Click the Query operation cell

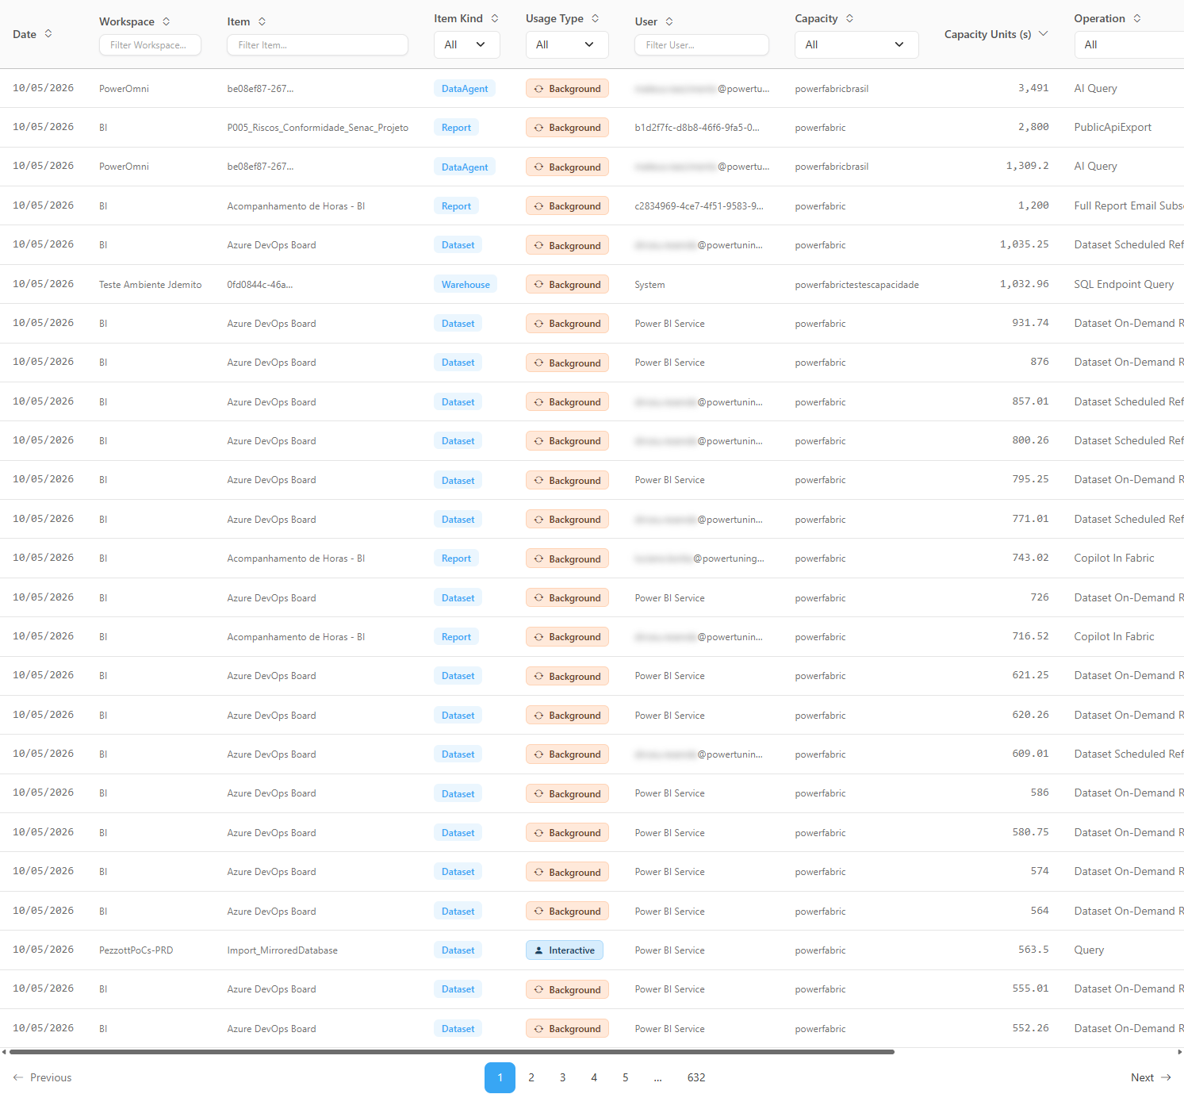[x=1089, y=950]
